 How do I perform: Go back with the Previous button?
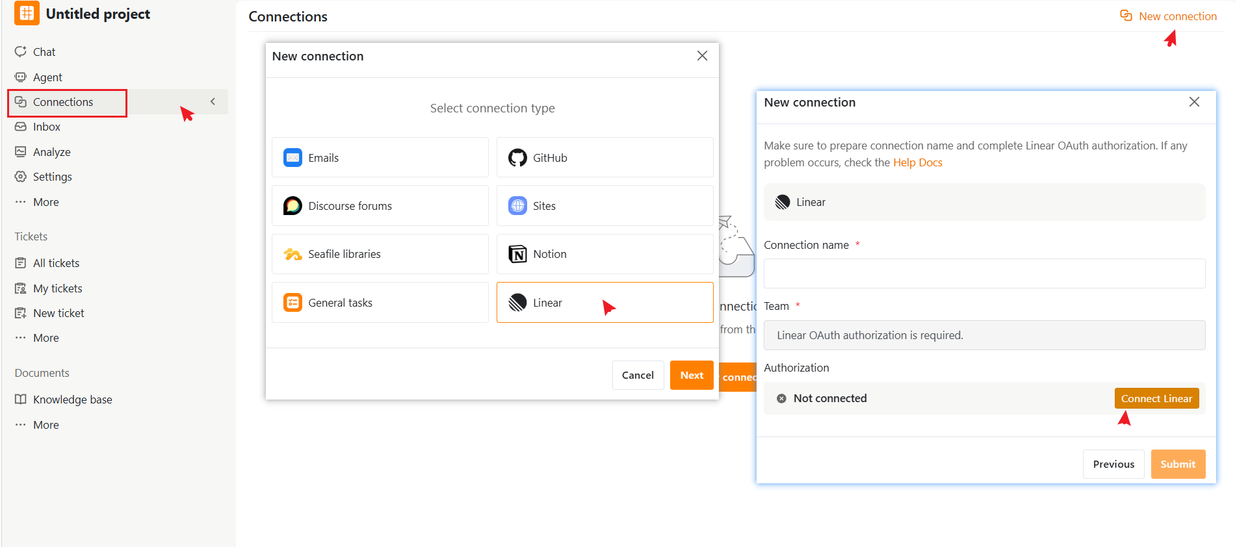[1113, 464]
